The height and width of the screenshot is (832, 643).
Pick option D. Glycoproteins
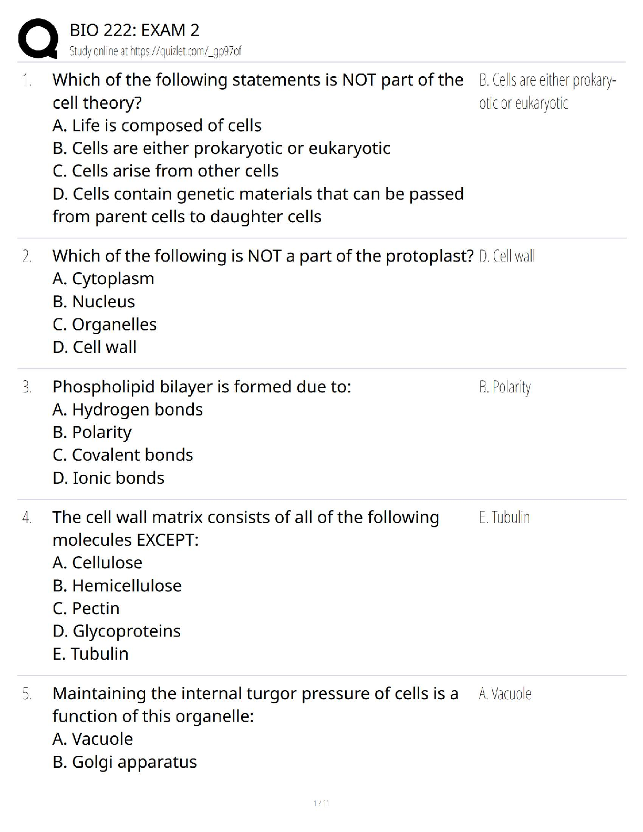click(117, 631)
